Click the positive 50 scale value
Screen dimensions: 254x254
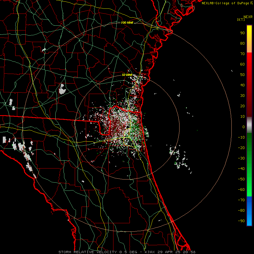coord(242,75)
